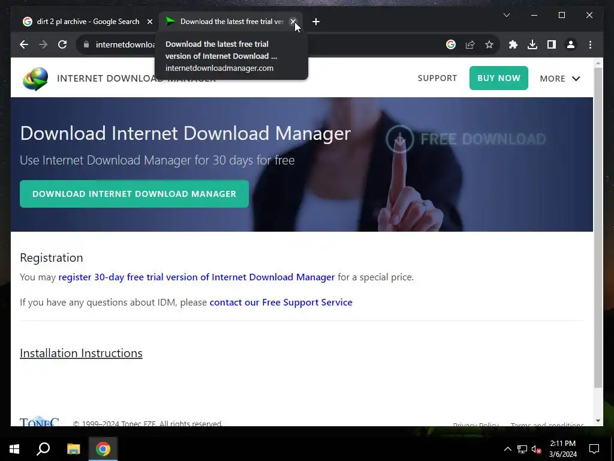Open the taskbar clock and date
Viewport: 614px width, 461px height.
(x=562, y=449)
